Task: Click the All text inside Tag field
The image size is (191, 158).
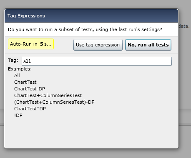Action: tap(27, 61)
